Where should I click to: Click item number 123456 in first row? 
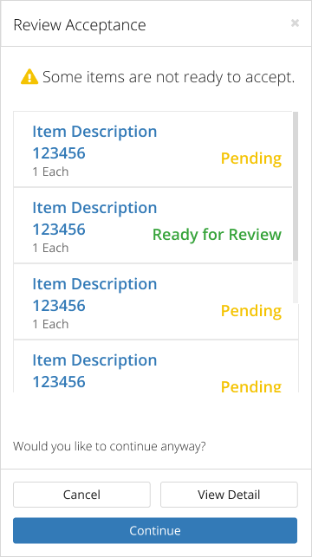click(59, 153)
